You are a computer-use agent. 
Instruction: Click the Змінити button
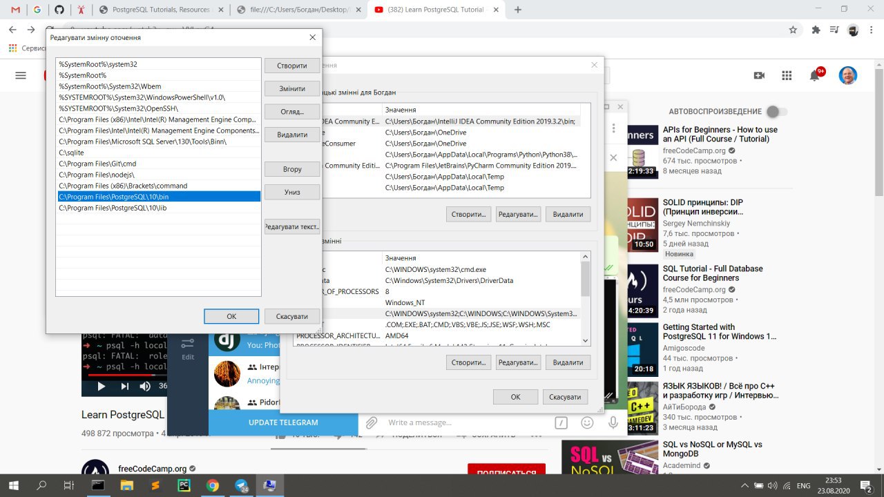(292, 88)
